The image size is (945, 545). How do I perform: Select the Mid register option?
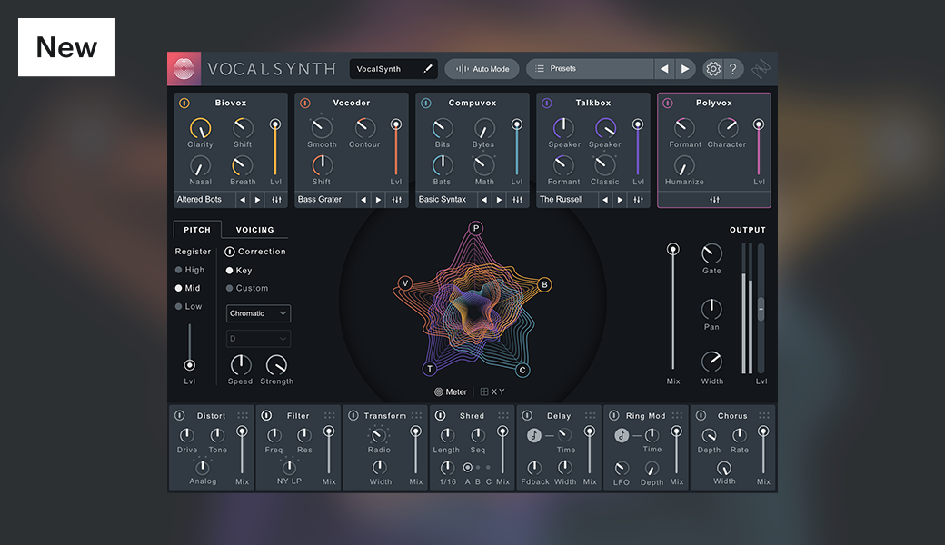(x=187, y=288)
